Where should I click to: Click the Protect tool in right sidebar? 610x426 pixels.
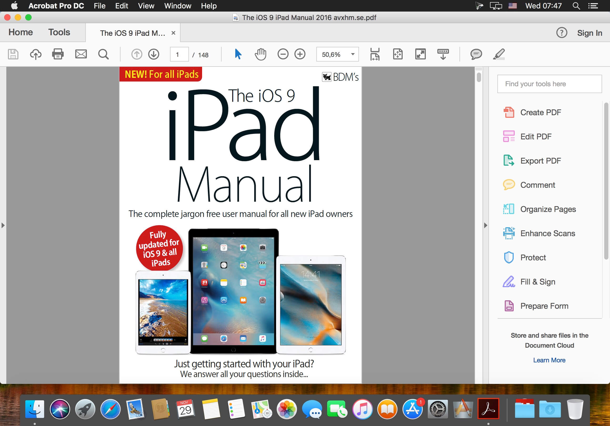pyautogui.click(x=533, y=257)
